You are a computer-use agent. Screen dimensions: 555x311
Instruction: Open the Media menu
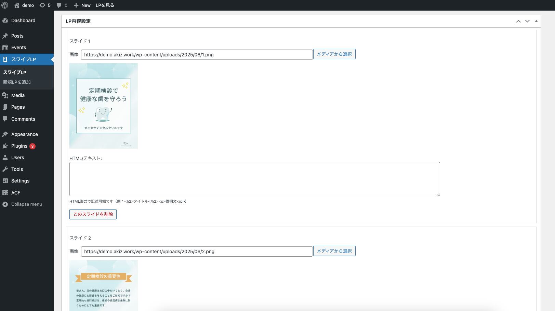pyautogui.click(x=27, y=95)
